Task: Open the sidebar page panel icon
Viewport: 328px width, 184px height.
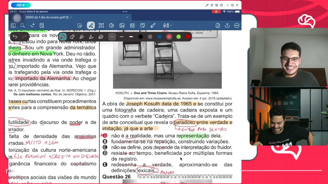Action: [13, 26]
